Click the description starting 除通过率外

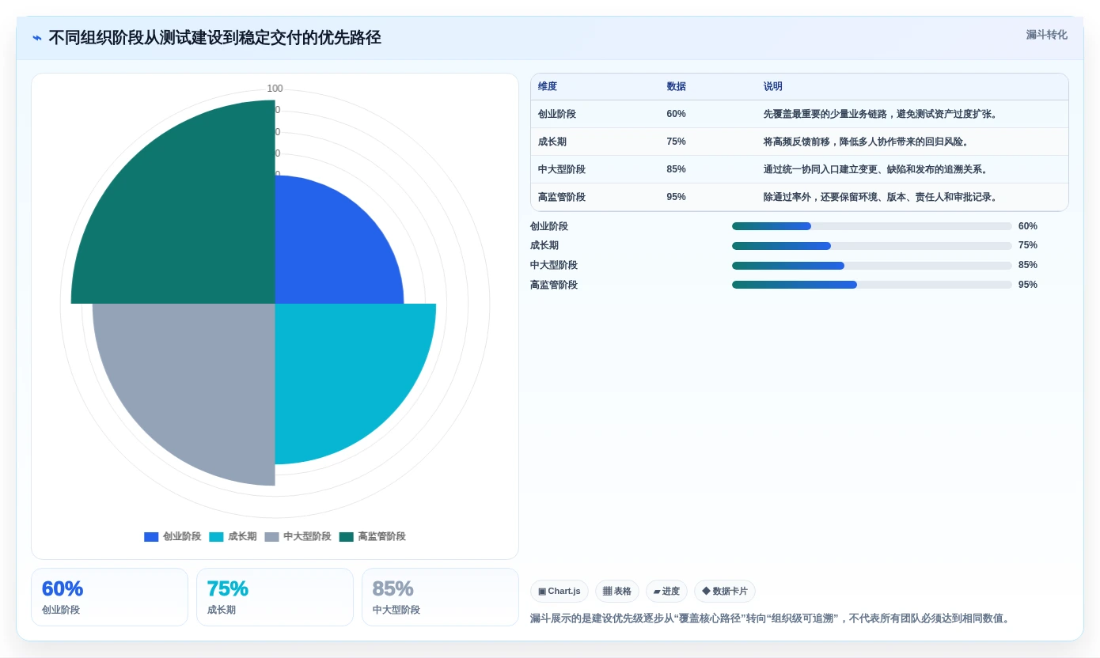point(882,197)
